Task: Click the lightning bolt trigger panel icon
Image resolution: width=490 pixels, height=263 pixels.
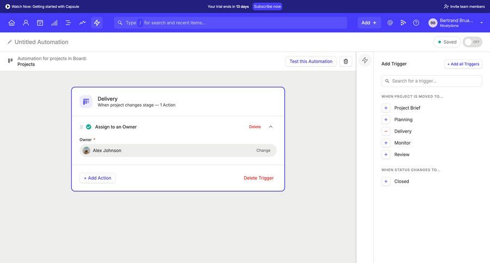Action: [365, 60]
